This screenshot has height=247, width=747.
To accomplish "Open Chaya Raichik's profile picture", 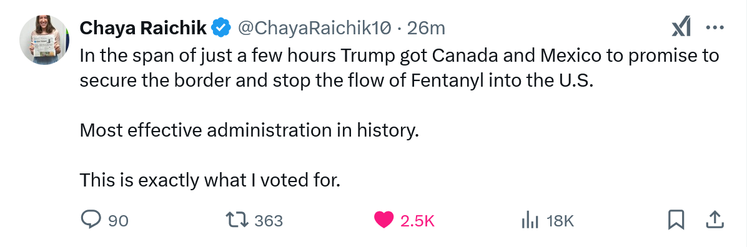I will pyautogui.click(x=44, y=40).
